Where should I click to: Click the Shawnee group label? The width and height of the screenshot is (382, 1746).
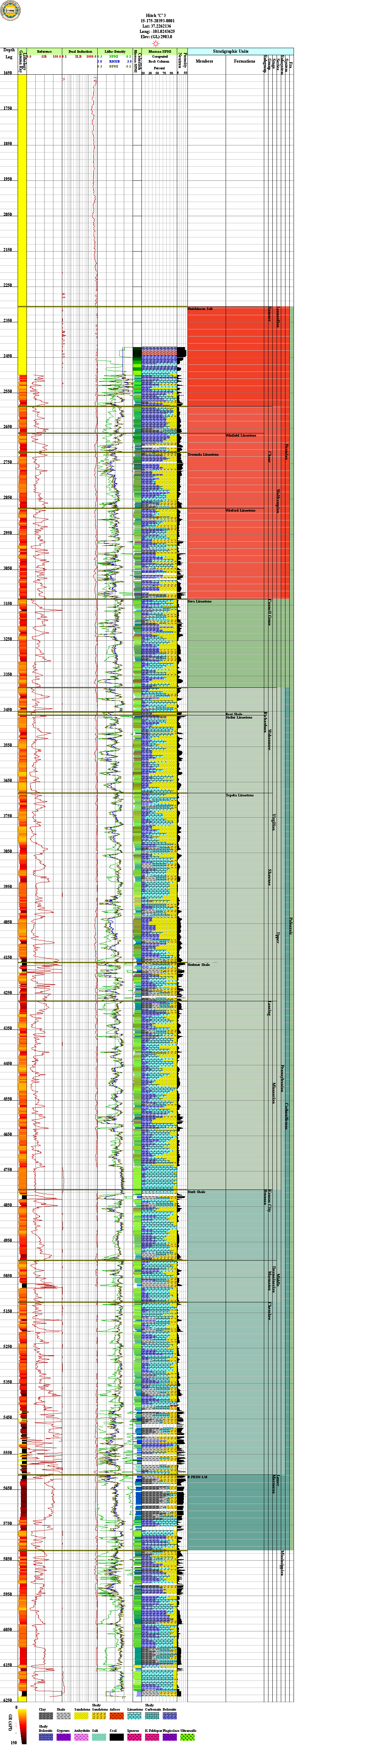click(x=270, y=877)
